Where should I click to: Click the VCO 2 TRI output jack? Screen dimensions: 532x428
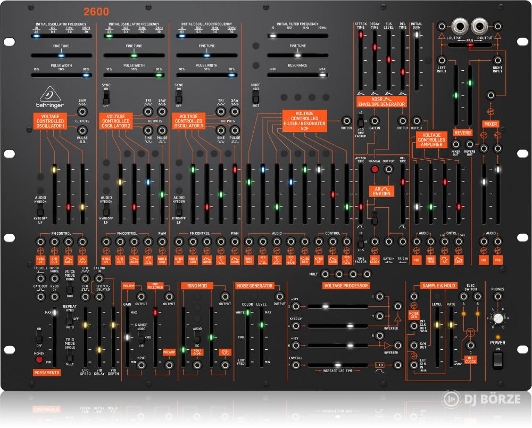[x=148, y=112]
